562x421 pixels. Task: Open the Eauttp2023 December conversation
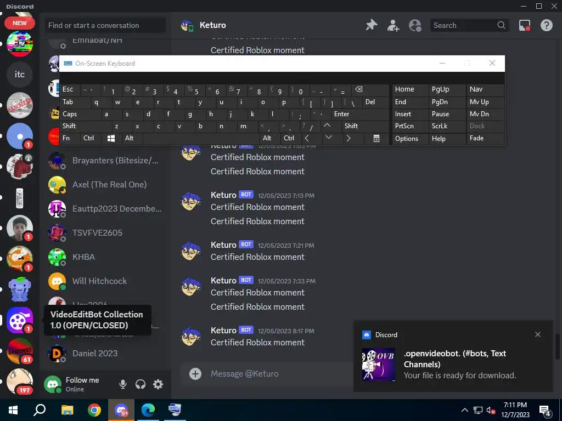coord(105,209)
